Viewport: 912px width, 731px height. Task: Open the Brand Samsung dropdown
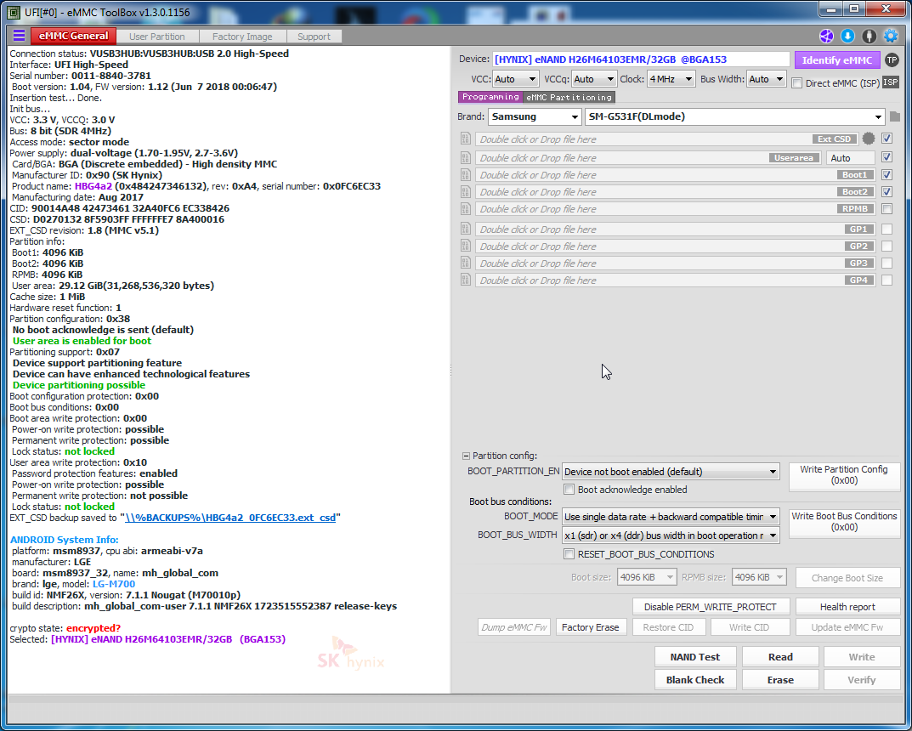pos(535,117)
